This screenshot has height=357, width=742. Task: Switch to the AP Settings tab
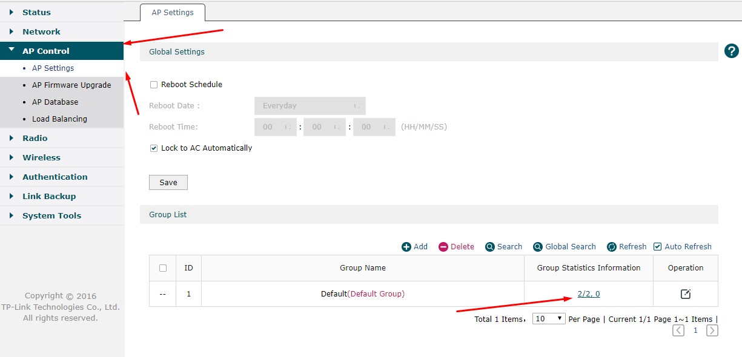point(173,13)
